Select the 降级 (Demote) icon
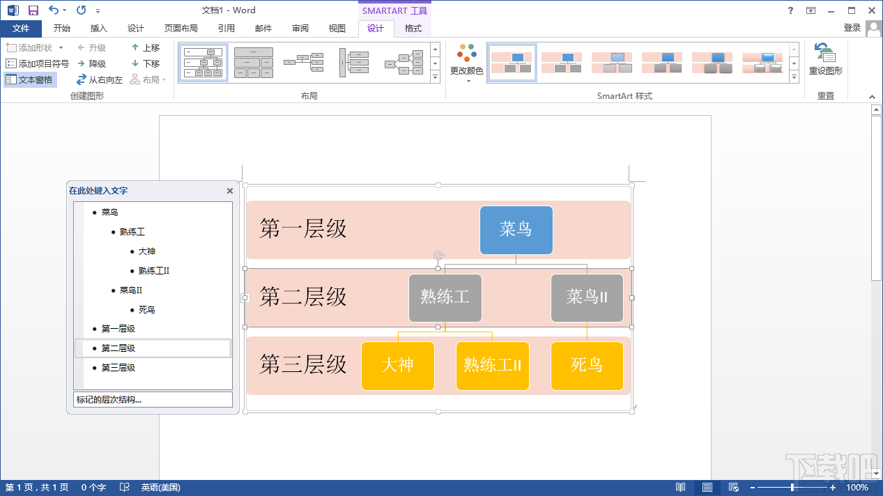Screen dimensions: 883x496 point(82,63)
